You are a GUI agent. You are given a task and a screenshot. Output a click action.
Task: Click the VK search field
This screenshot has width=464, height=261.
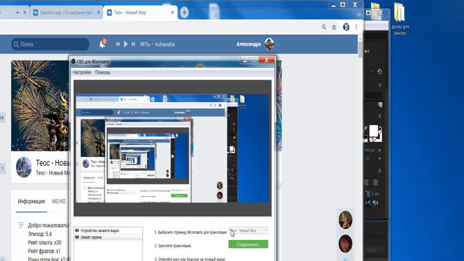(x=50, y=44)
